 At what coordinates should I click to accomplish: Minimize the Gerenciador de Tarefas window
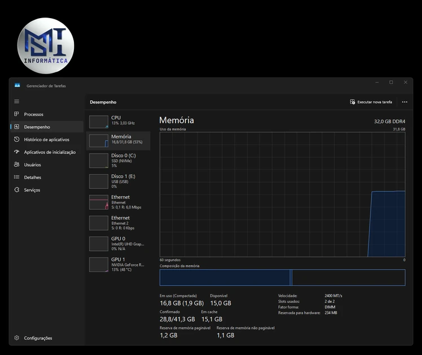click(x=377, y=83)
